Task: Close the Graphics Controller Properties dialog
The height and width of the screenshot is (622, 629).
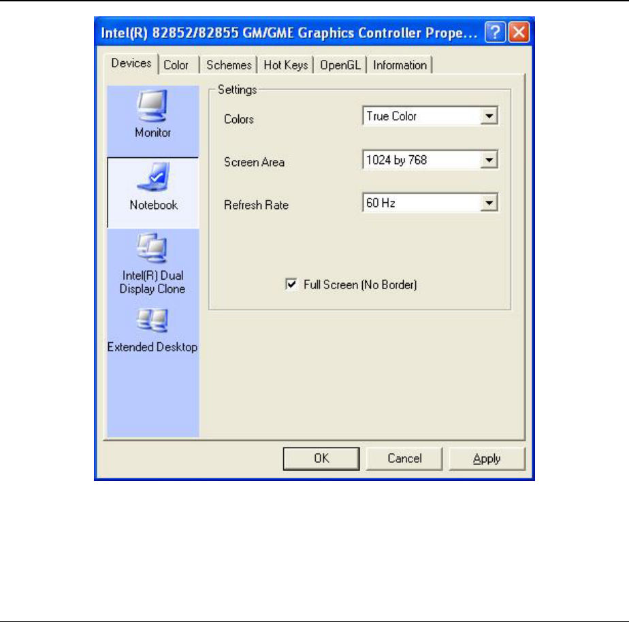Action: click(x=519, y=32)
